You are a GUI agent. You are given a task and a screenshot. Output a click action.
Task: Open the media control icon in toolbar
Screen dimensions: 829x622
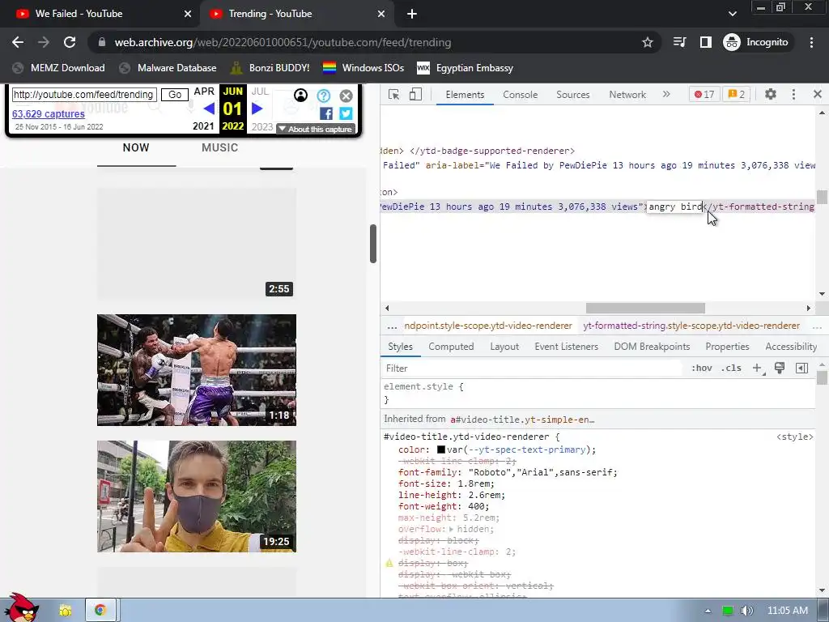pos(679,42)
